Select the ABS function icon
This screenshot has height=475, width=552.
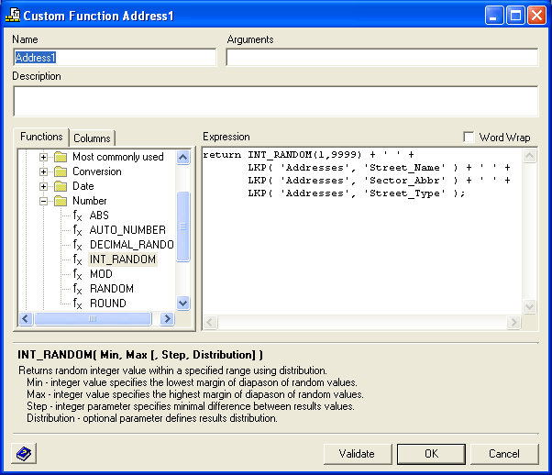(x=78, y=215)
